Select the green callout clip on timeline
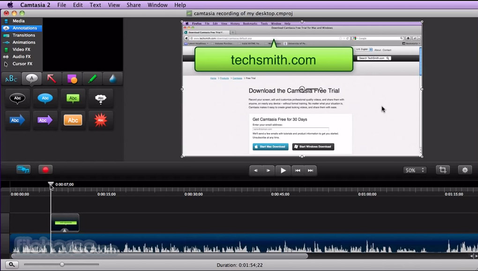Viewport: 478px width, 271px height. click(65, 223)
